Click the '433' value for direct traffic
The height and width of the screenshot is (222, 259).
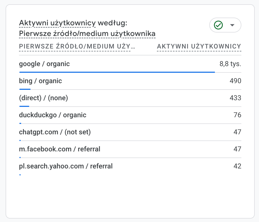(x=235, y=98)
